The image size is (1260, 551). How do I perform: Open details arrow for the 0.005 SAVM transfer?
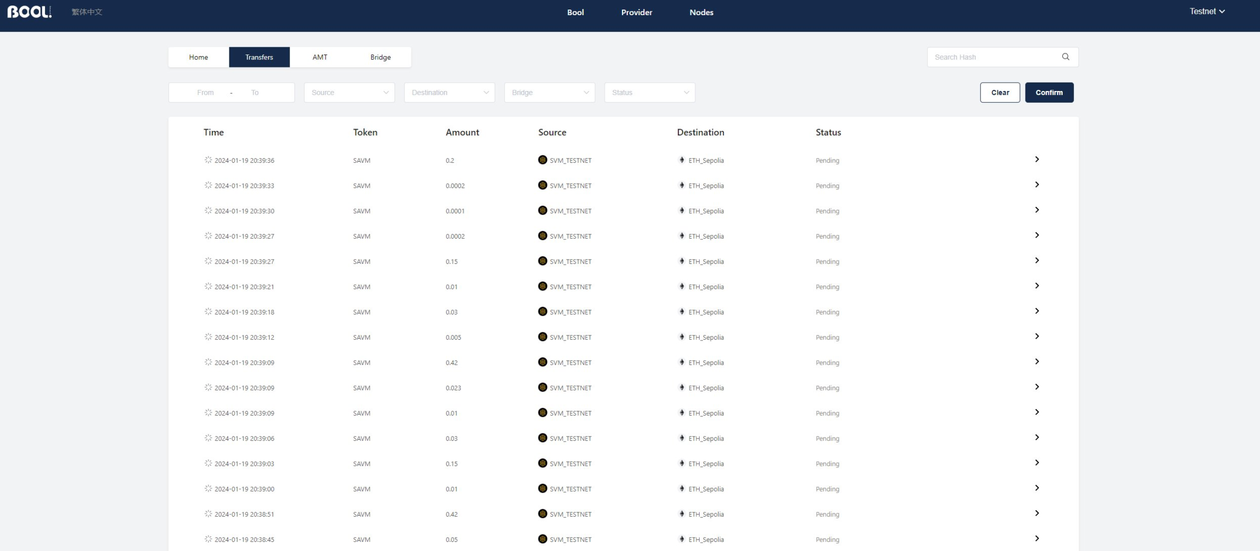(x=1037, y=336)
